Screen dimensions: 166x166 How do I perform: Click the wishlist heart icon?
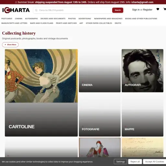(158, 9)
